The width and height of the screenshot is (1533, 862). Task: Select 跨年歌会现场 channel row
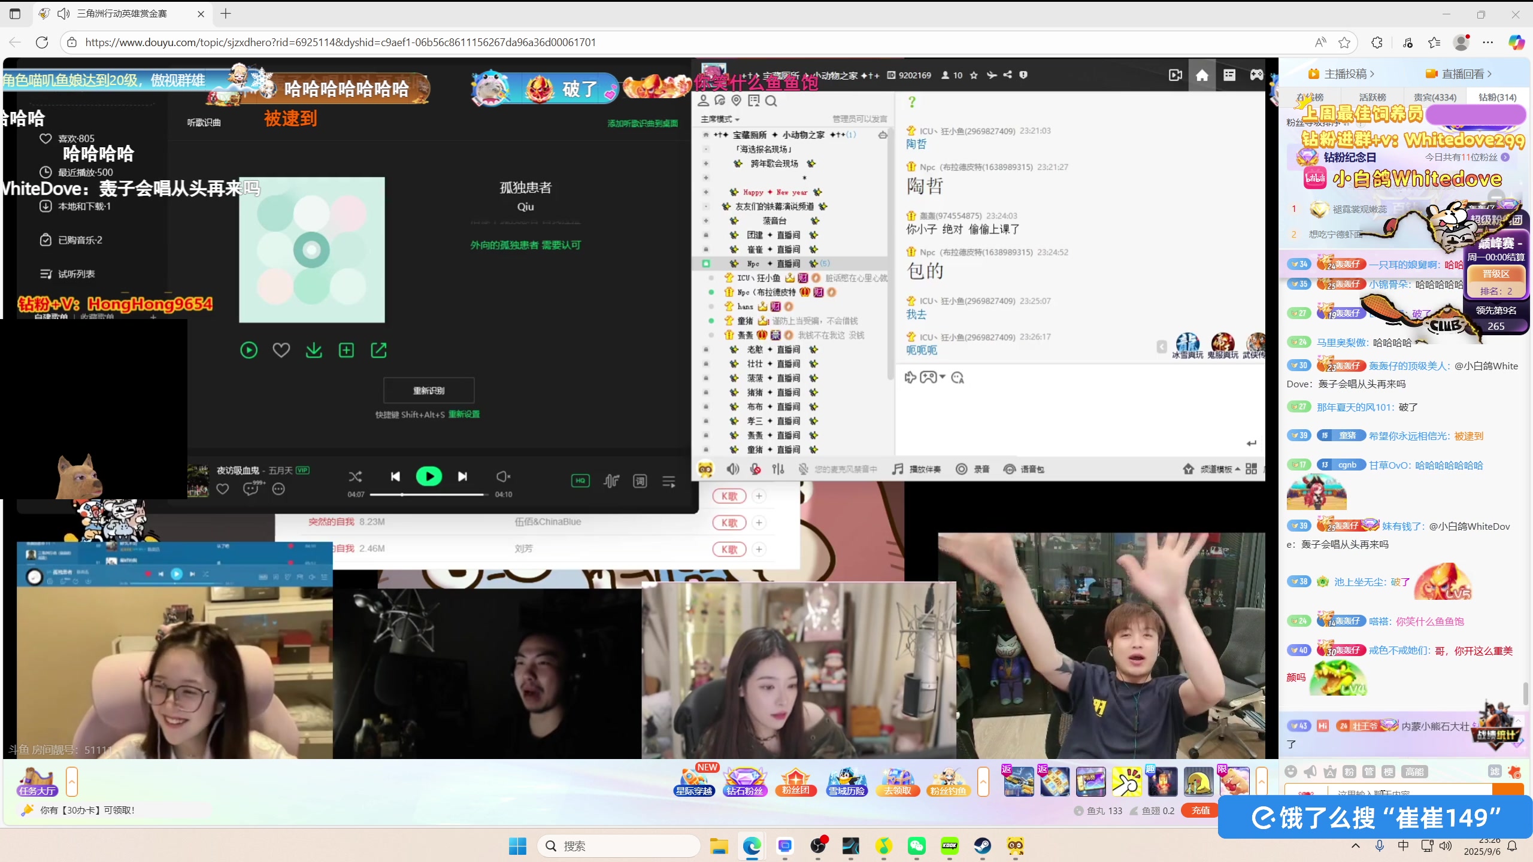click(x=789, y=163)
